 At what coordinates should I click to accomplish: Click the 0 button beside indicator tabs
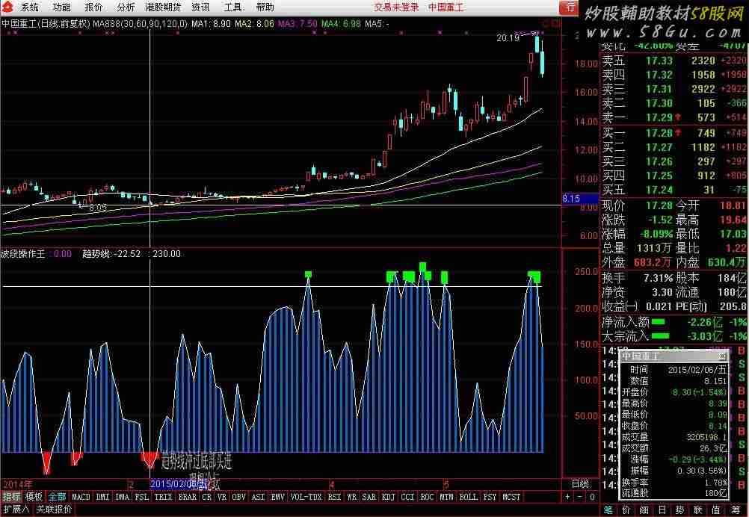pos(592,497)
